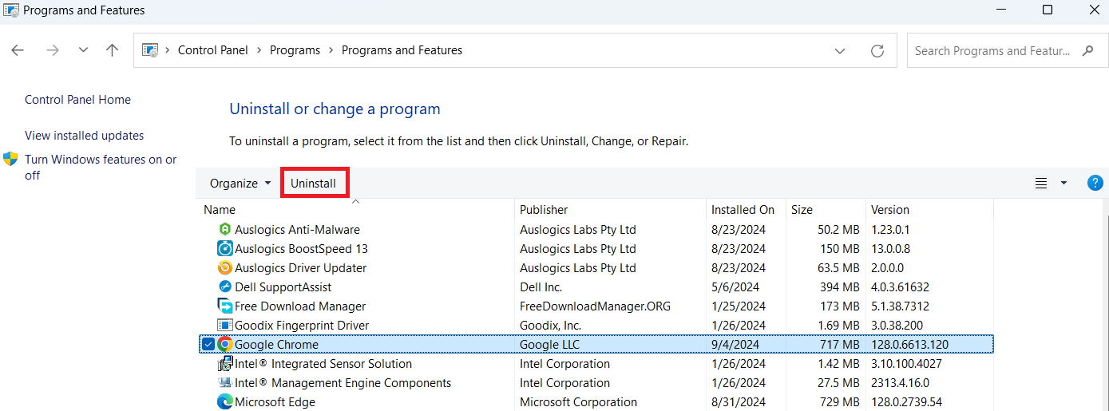Click the Free Download Manager icon

pos(224,306)
